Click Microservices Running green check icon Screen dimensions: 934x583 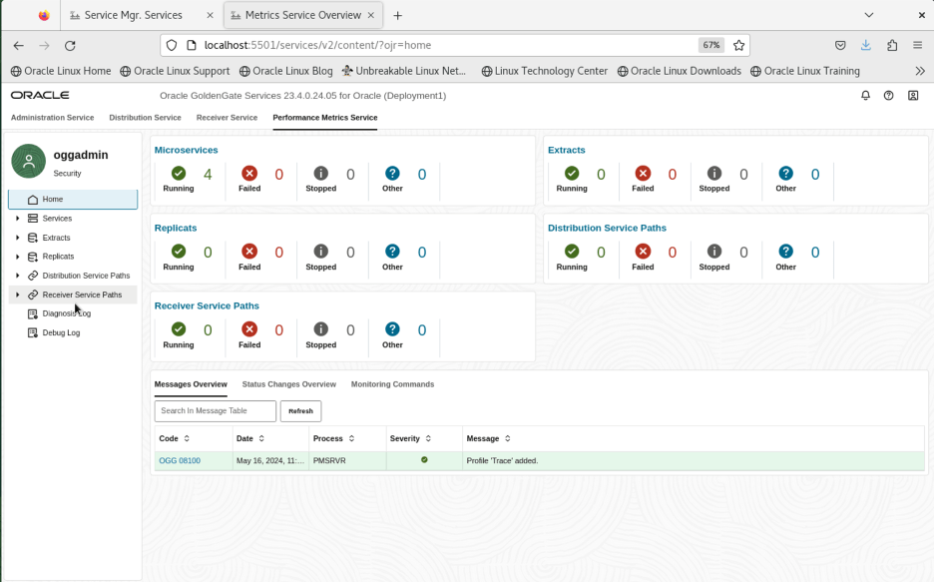[178, 174]
